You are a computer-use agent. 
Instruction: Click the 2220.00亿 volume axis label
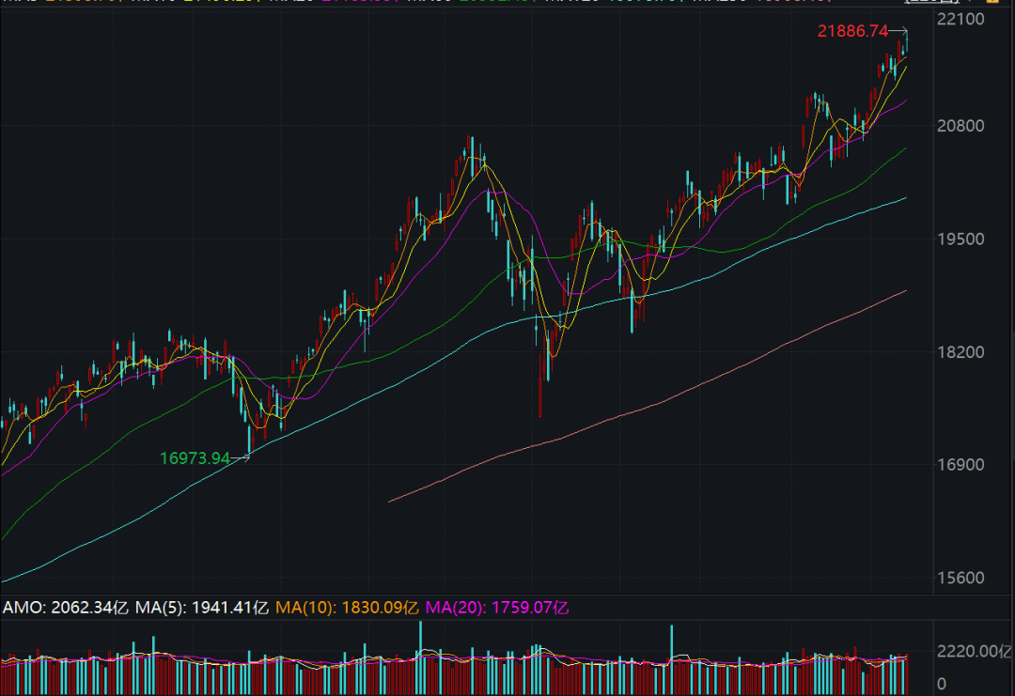975,651
